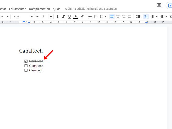The width and height of the screenshot is (172, 129).
Task: Click the strikethrough Canaltech list item text
Action: point(36,61)
